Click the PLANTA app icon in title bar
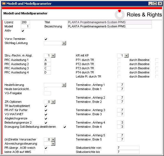Viewport: 164px width, 156px height. click(x=4, y=4)
